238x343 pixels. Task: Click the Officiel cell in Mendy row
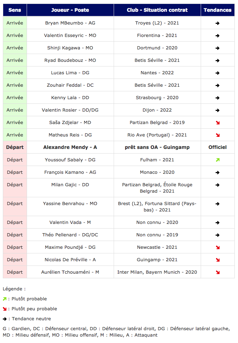217,147
